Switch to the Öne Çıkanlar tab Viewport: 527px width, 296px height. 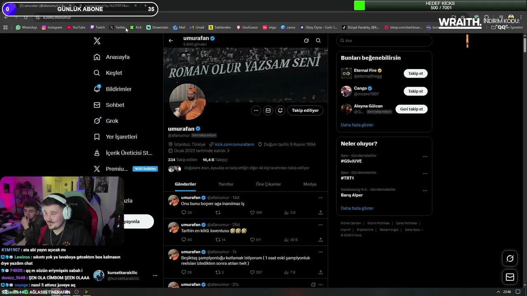268,184
